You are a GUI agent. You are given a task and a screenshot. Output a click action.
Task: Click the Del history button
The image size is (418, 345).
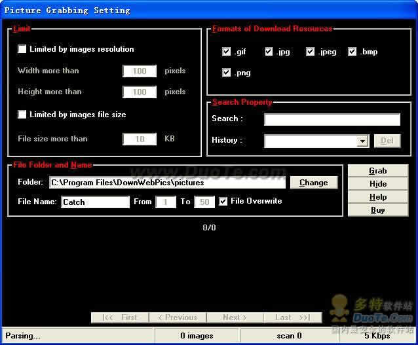click(x=387, y=141)
